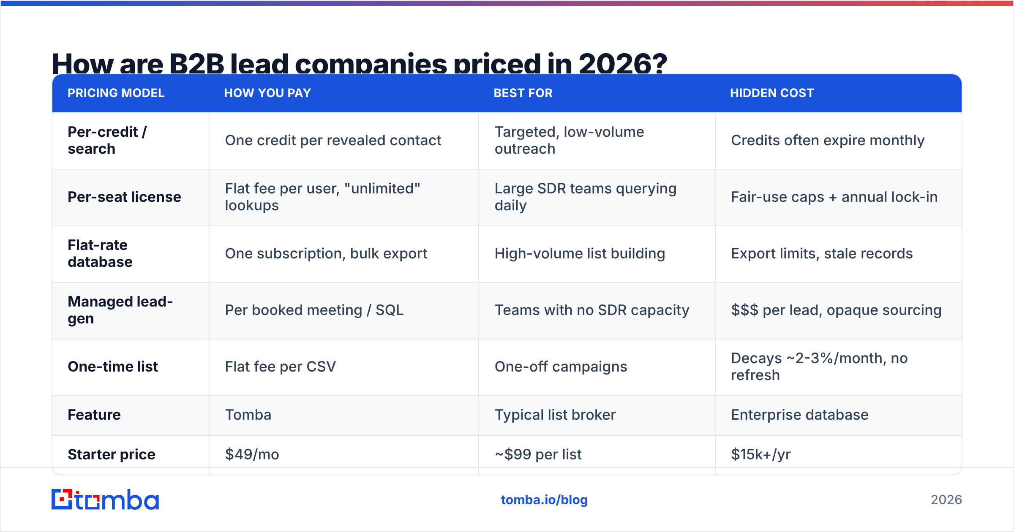Open the tomba.io/blog link
Image resolution: width=1014 pixels, height=532 pixels.
click(544, 499)
